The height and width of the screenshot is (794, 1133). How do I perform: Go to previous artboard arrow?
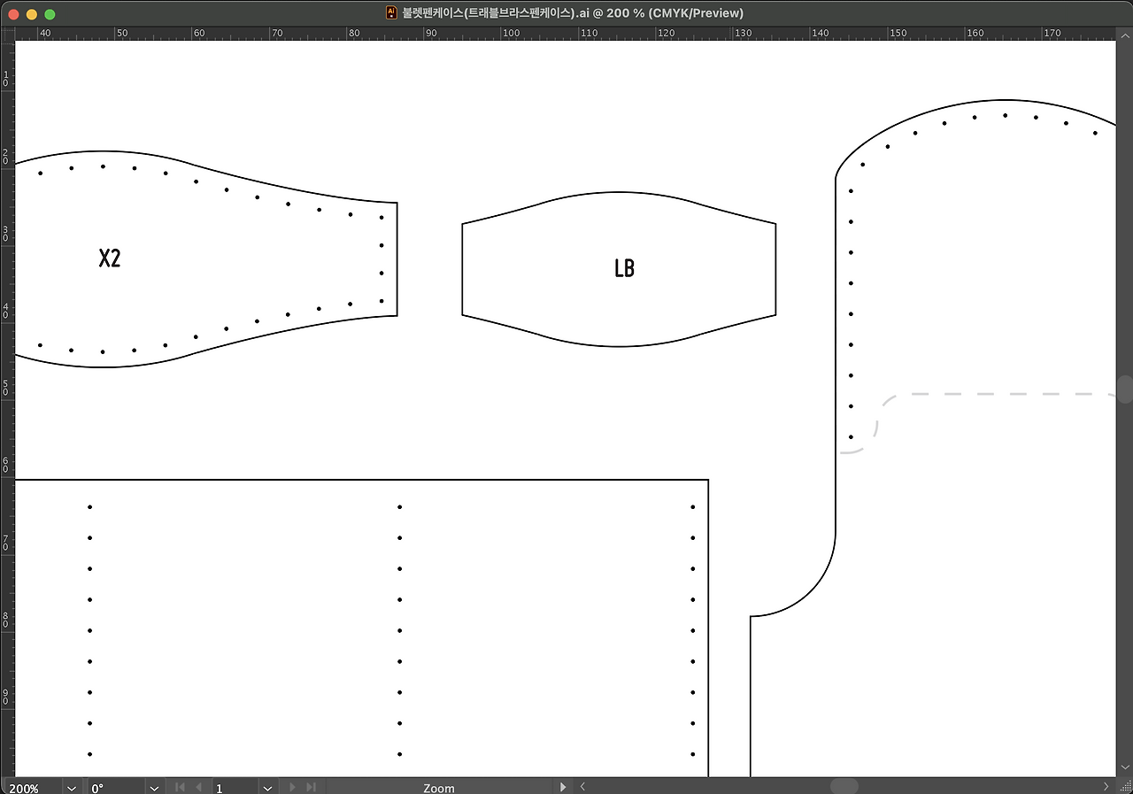click(x=198, y=787)
